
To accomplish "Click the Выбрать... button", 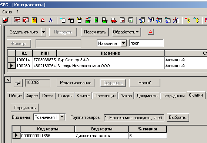I will (178, 117).
